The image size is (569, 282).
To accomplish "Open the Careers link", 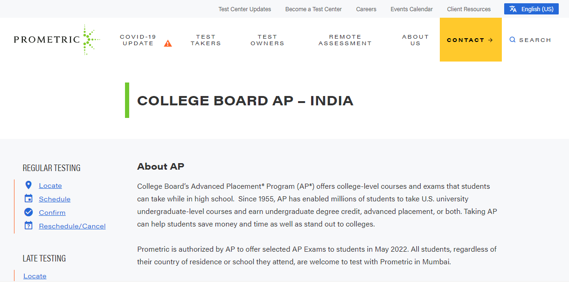I will [x=366, y=9].
